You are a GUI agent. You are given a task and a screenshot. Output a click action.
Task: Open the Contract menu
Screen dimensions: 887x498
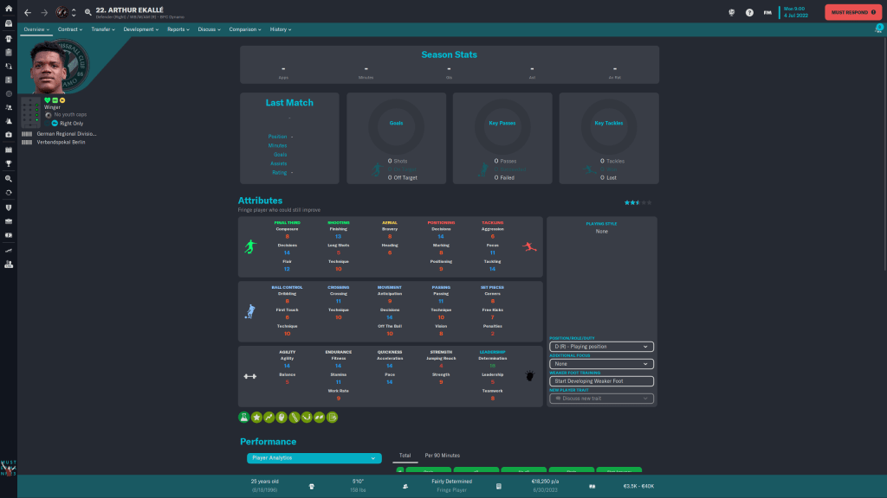[69, 29]
